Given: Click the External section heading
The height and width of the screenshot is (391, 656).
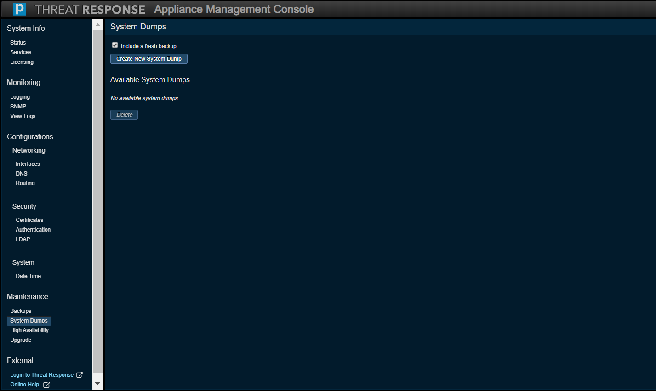Looking at the screenshot, I should click(20, 361).
